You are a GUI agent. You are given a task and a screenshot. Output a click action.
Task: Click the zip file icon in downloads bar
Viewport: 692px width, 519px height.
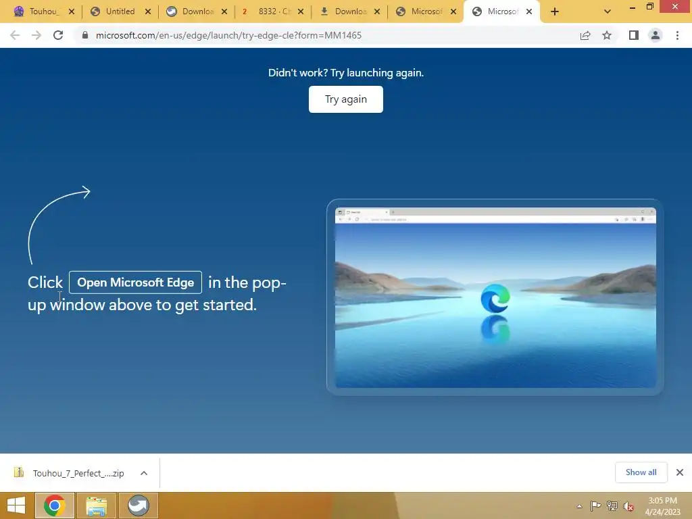18,472
